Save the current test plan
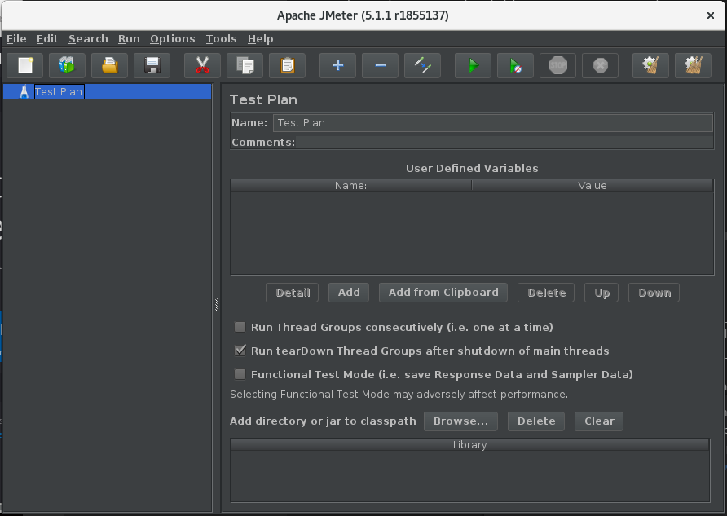This screenshot has height=516, width=727. (x=152, y=65)
